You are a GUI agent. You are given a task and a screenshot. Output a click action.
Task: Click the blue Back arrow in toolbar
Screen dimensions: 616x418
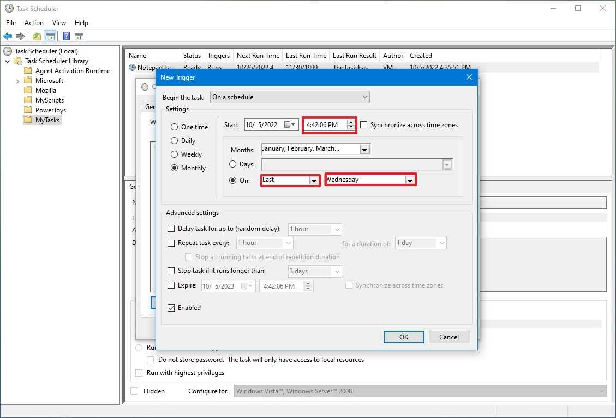8,37
